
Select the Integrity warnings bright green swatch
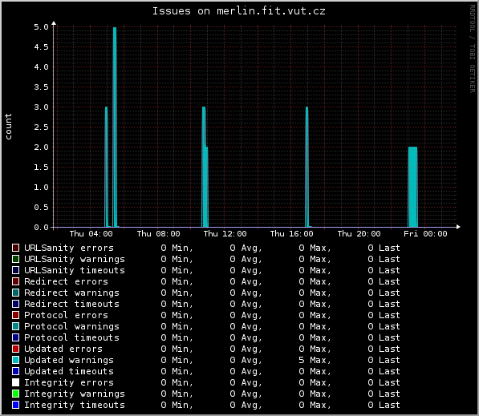[x=15, y=394]
